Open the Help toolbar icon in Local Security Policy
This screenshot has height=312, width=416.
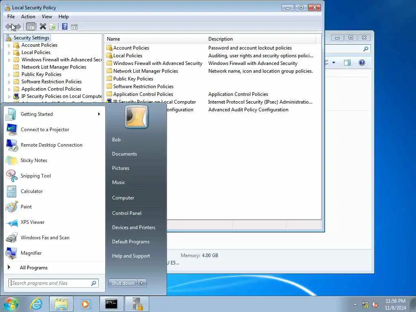pos(65,26)
